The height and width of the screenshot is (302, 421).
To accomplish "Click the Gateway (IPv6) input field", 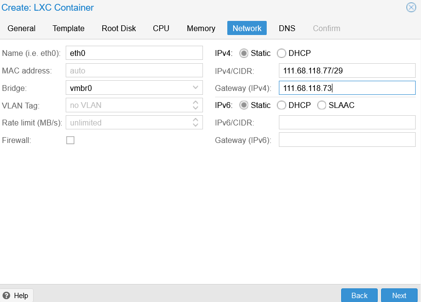I will coord(347,140).
